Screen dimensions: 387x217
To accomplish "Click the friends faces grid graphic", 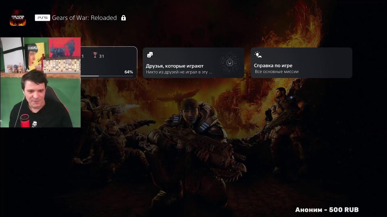I will tap(229, 63).
